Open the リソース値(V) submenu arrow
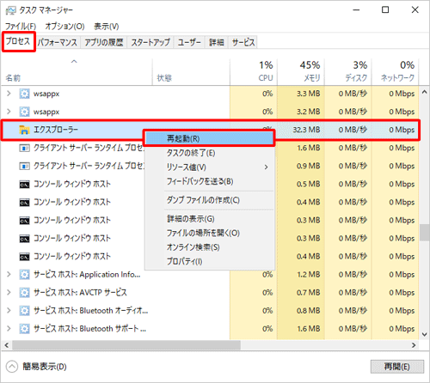This screenshot has height=383, width=430. 267,167
